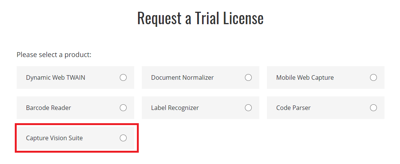
Task: Click the "Please select a product:" prompt text
Action: [x=54, y=55]
